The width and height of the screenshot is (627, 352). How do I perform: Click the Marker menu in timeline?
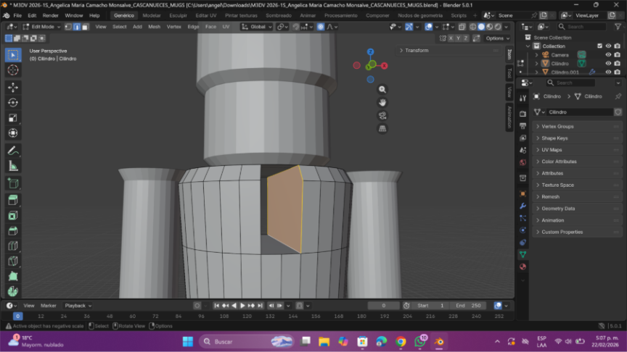click(x=49, y=306)
